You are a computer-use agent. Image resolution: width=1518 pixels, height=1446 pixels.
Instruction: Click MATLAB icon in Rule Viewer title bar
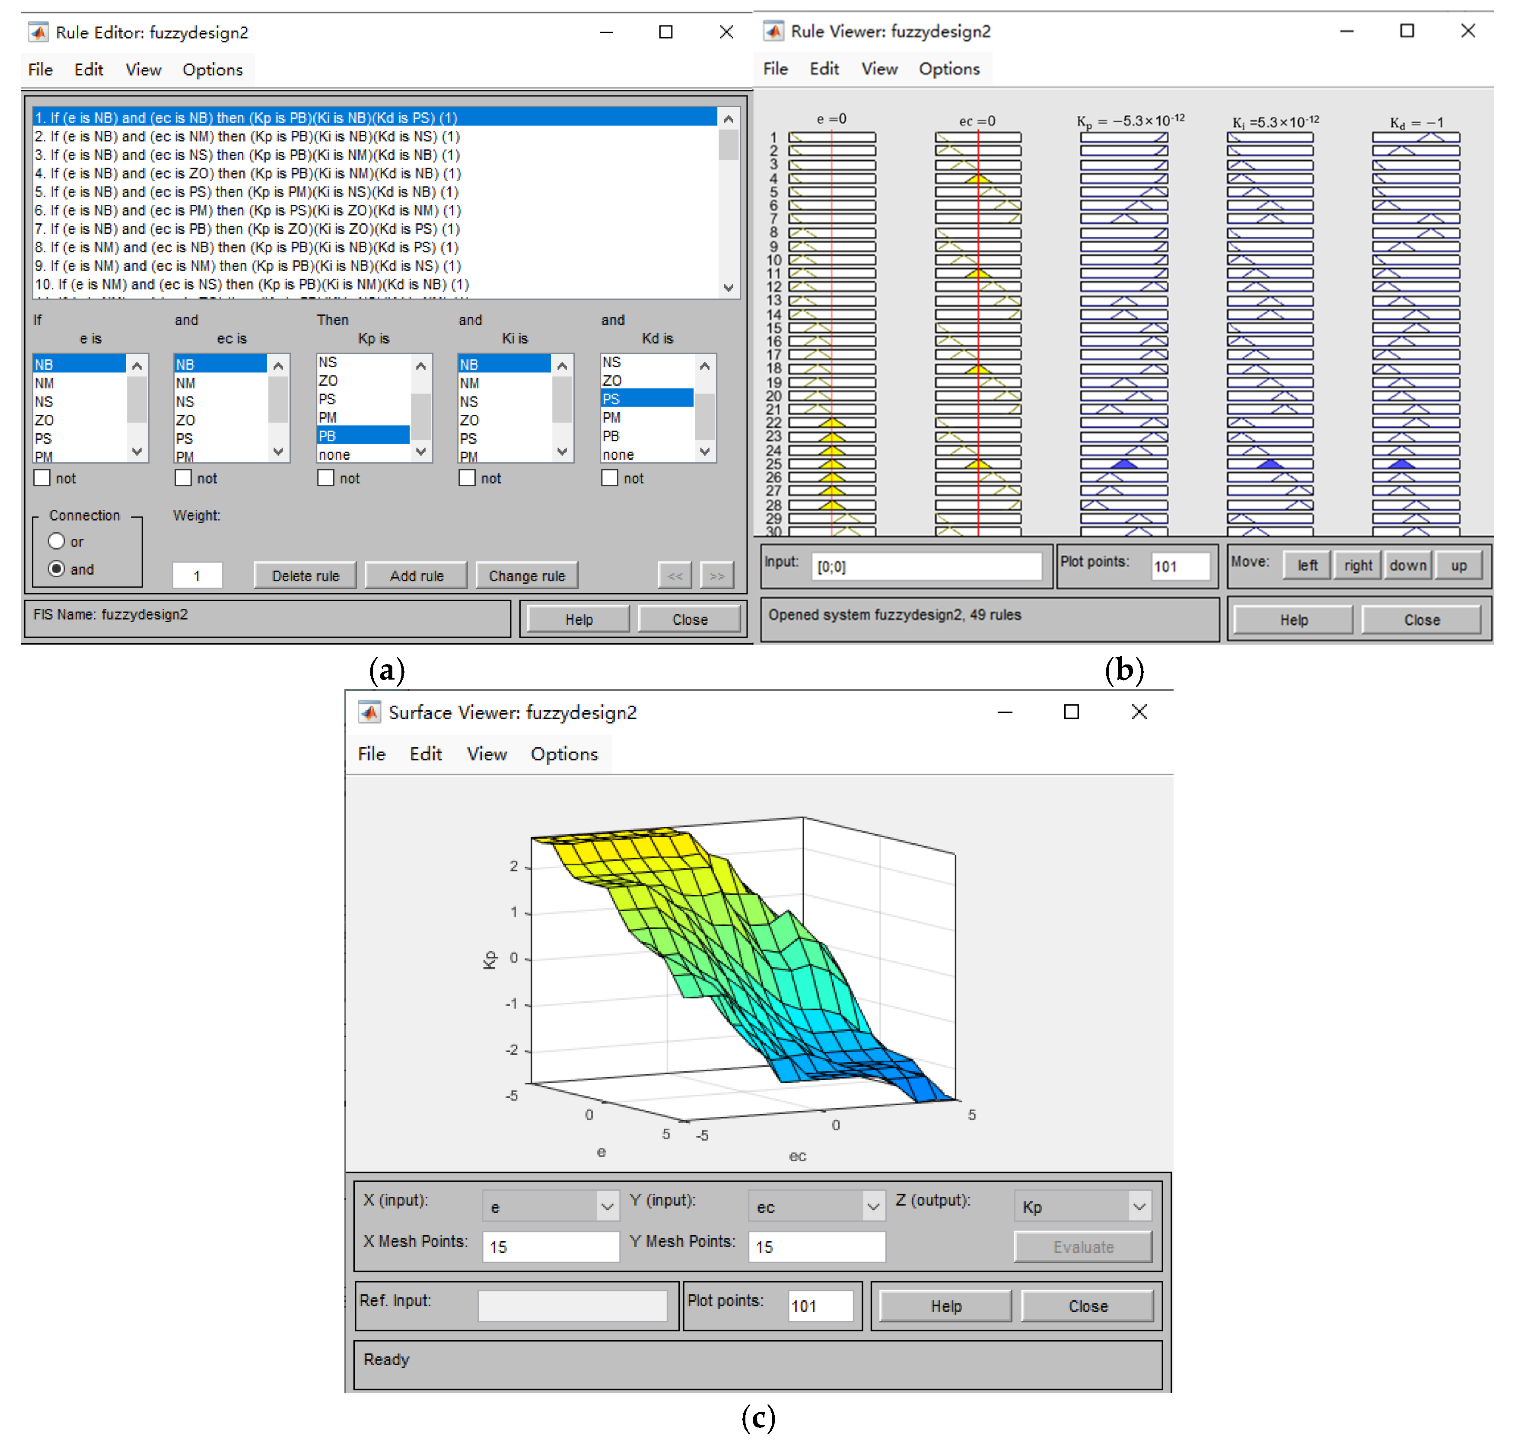click(x=773, y=32)
